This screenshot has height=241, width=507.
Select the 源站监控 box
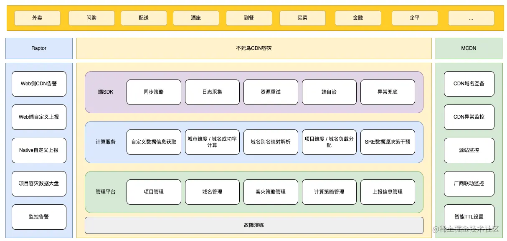(469, 150)
